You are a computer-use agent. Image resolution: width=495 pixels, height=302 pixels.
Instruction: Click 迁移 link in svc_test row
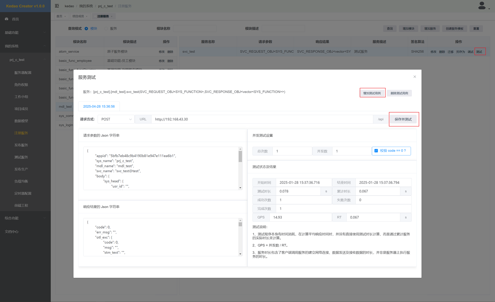pyautogui.click(x=451, y=52)
